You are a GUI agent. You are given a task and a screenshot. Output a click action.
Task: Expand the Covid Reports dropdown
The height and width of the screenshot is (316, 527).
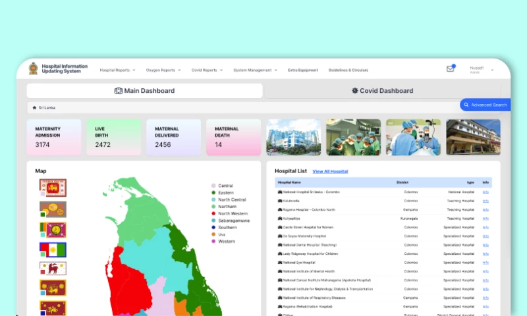pyautogui.click(x=207, y=70)
